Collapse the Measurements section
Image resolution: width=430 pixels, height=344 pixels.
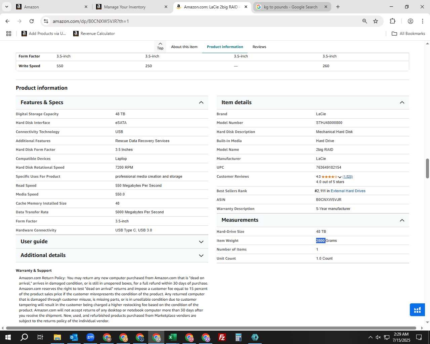coord(402,220)
